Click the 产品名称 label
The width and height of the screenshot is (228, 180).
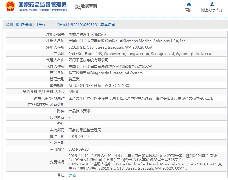[x=57, y=73]
